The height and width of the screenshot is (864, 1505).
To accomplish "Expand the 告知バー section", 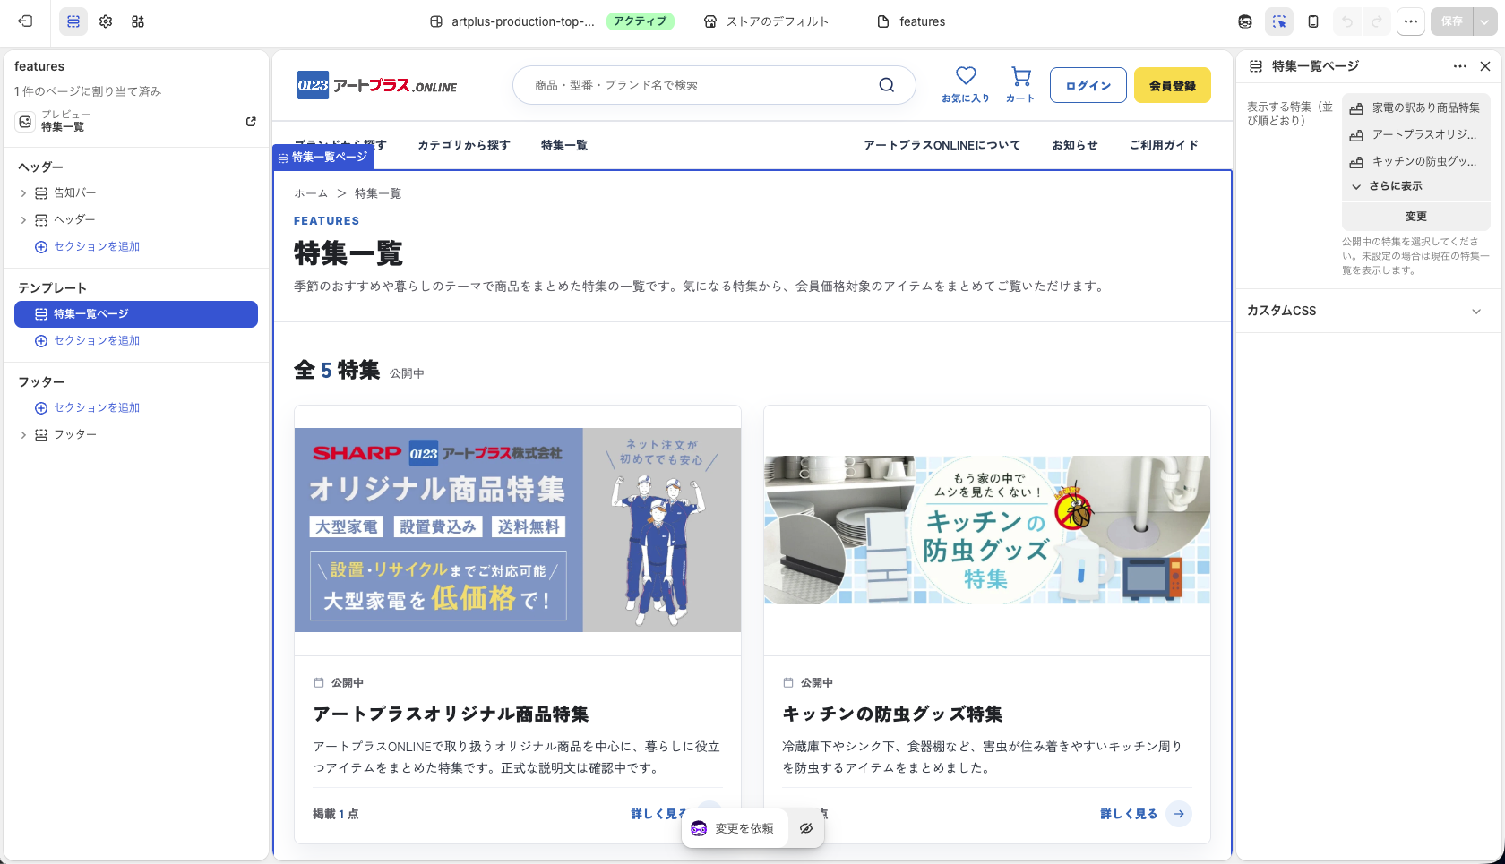I will click(23, 192).
